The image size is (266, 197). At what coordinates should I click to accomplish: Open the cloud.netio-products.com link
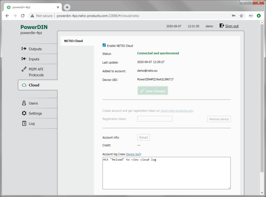[177, 110]
